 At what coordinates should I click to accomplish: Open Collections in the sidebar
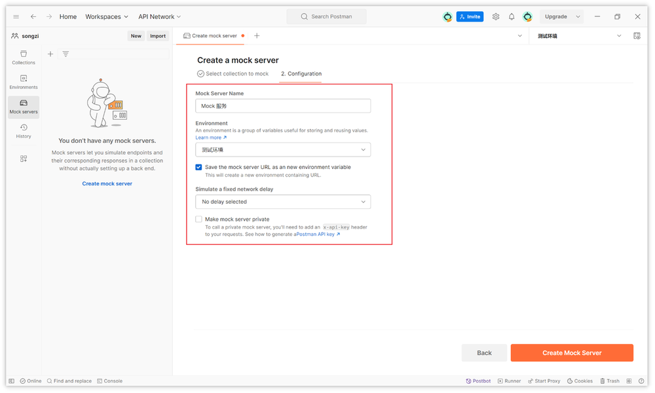(24, 58)
